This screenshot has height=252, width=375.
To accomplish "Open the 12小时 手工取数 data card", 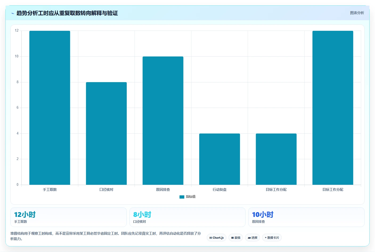I will click(68, 217).
